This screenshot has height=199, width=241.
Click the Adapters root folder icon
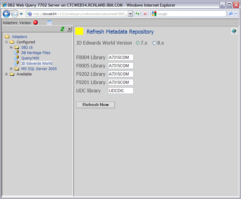[x=7, y=37]
